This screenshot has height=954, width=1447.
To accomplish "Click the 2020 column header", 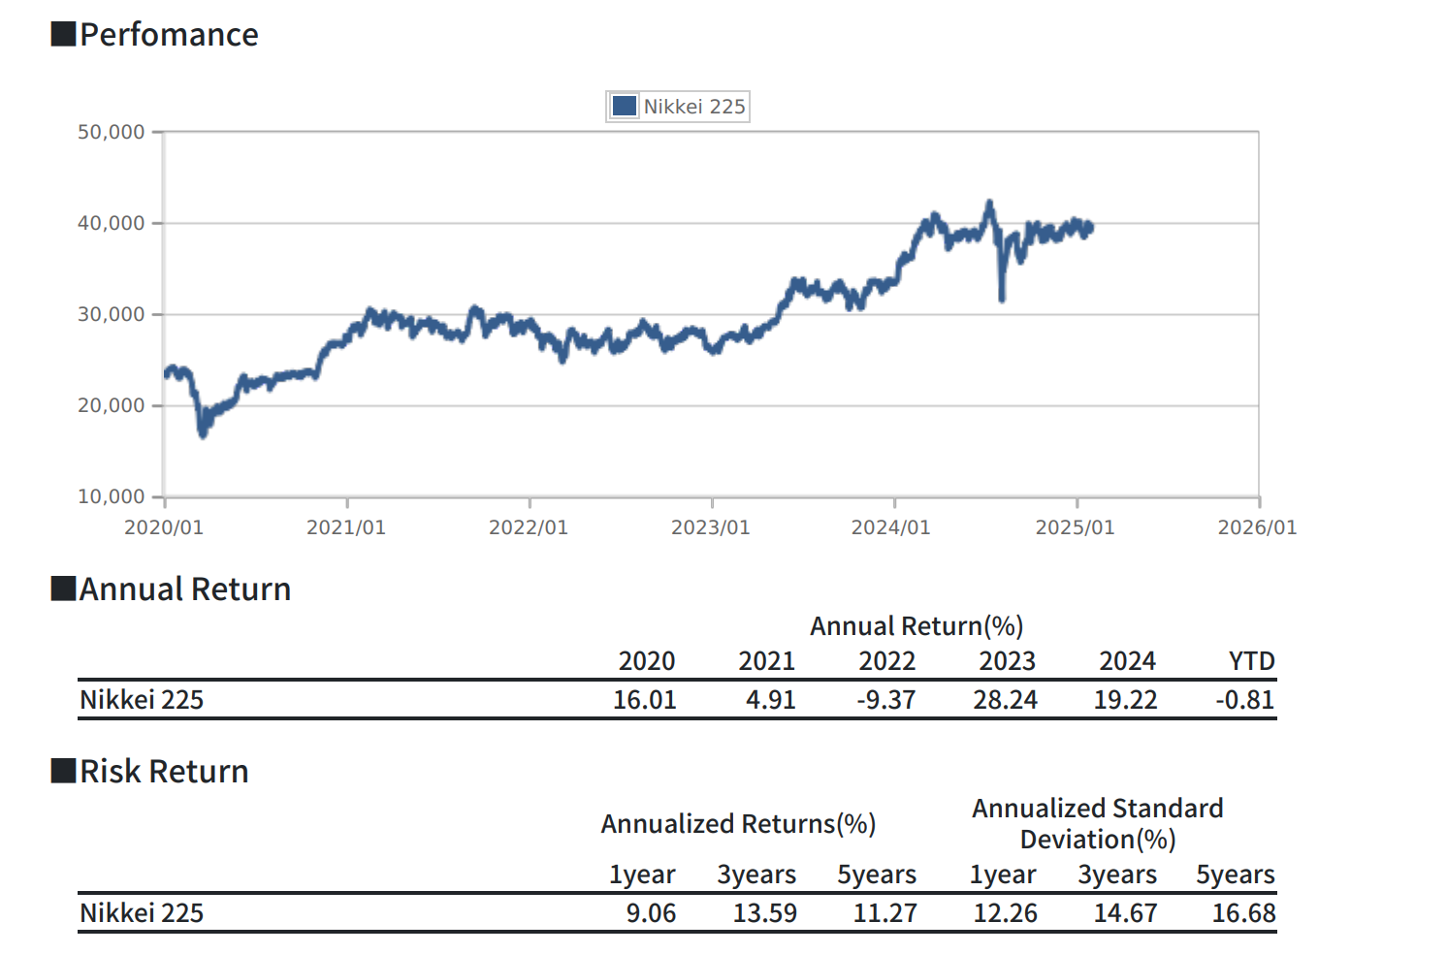I will [x=647, y=661].
